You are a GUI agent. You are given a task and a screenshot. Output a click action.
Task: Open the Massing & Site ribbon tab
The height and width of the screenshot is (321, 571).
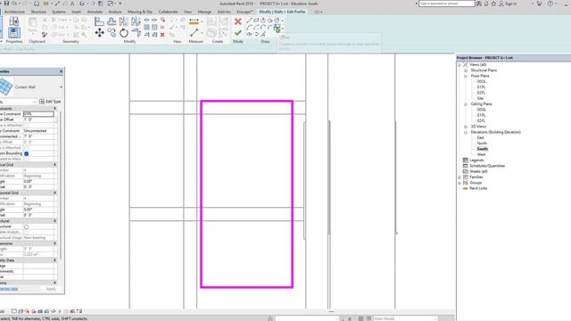[140, 12]
